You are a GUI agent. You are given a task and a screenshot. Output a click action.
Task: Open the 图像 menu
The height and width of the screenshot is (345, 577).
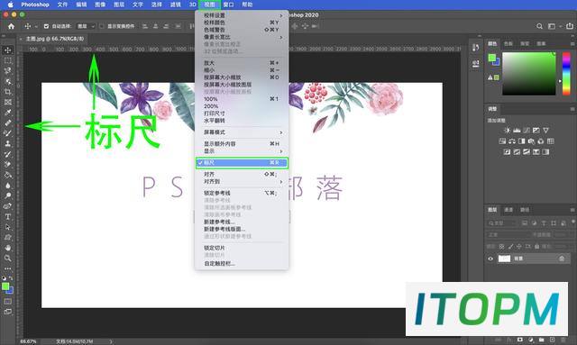tap(100, 5)
